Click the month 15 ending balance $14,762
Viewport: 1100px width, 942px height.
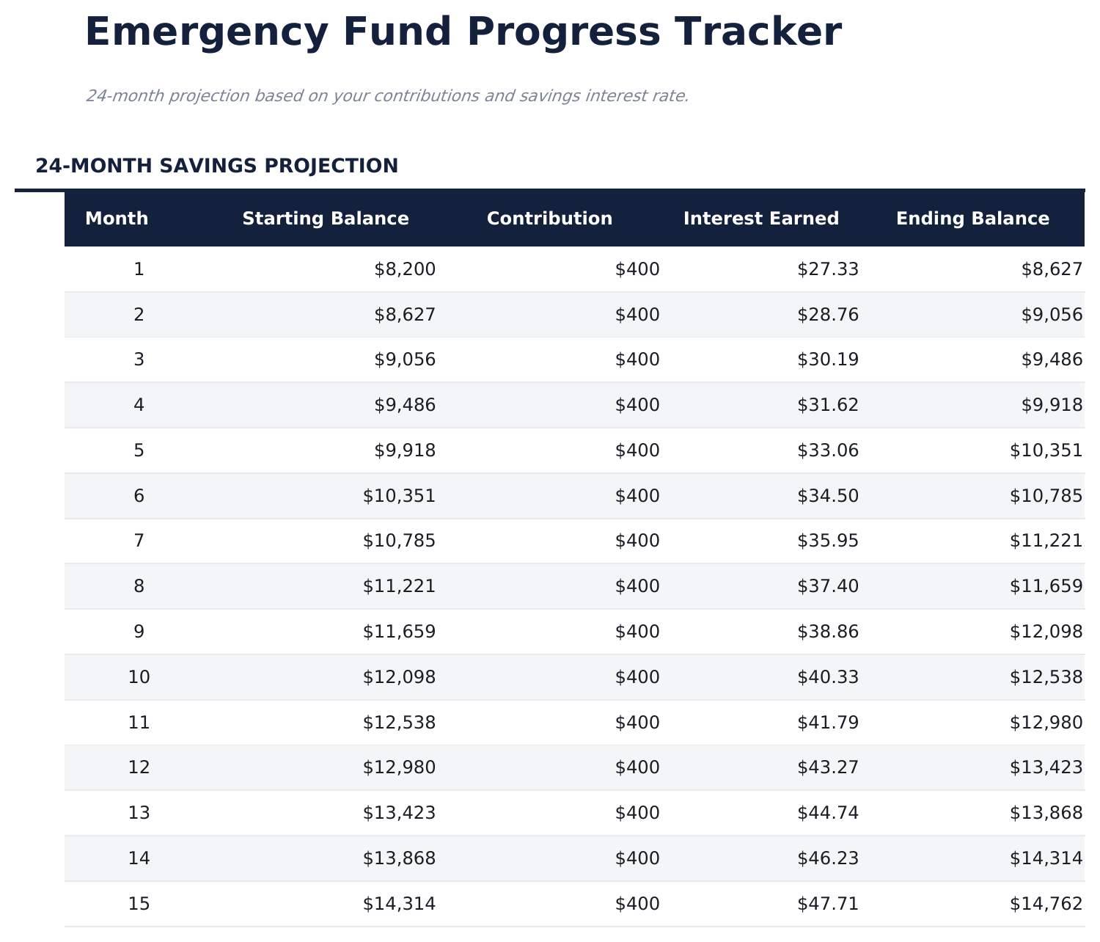tap(1046, 904)
